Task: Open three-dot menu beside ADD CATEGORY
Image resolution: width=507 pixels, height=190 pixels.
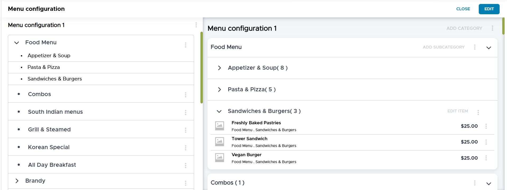Action: [x=492, y=28]
